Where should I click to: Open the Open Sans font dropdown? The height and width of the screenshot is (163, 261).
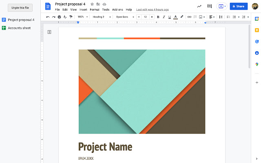point(125,17)
